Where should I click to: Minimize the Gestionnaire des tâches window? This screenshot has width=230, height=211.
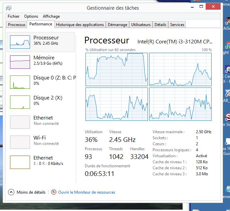(192, 7)
